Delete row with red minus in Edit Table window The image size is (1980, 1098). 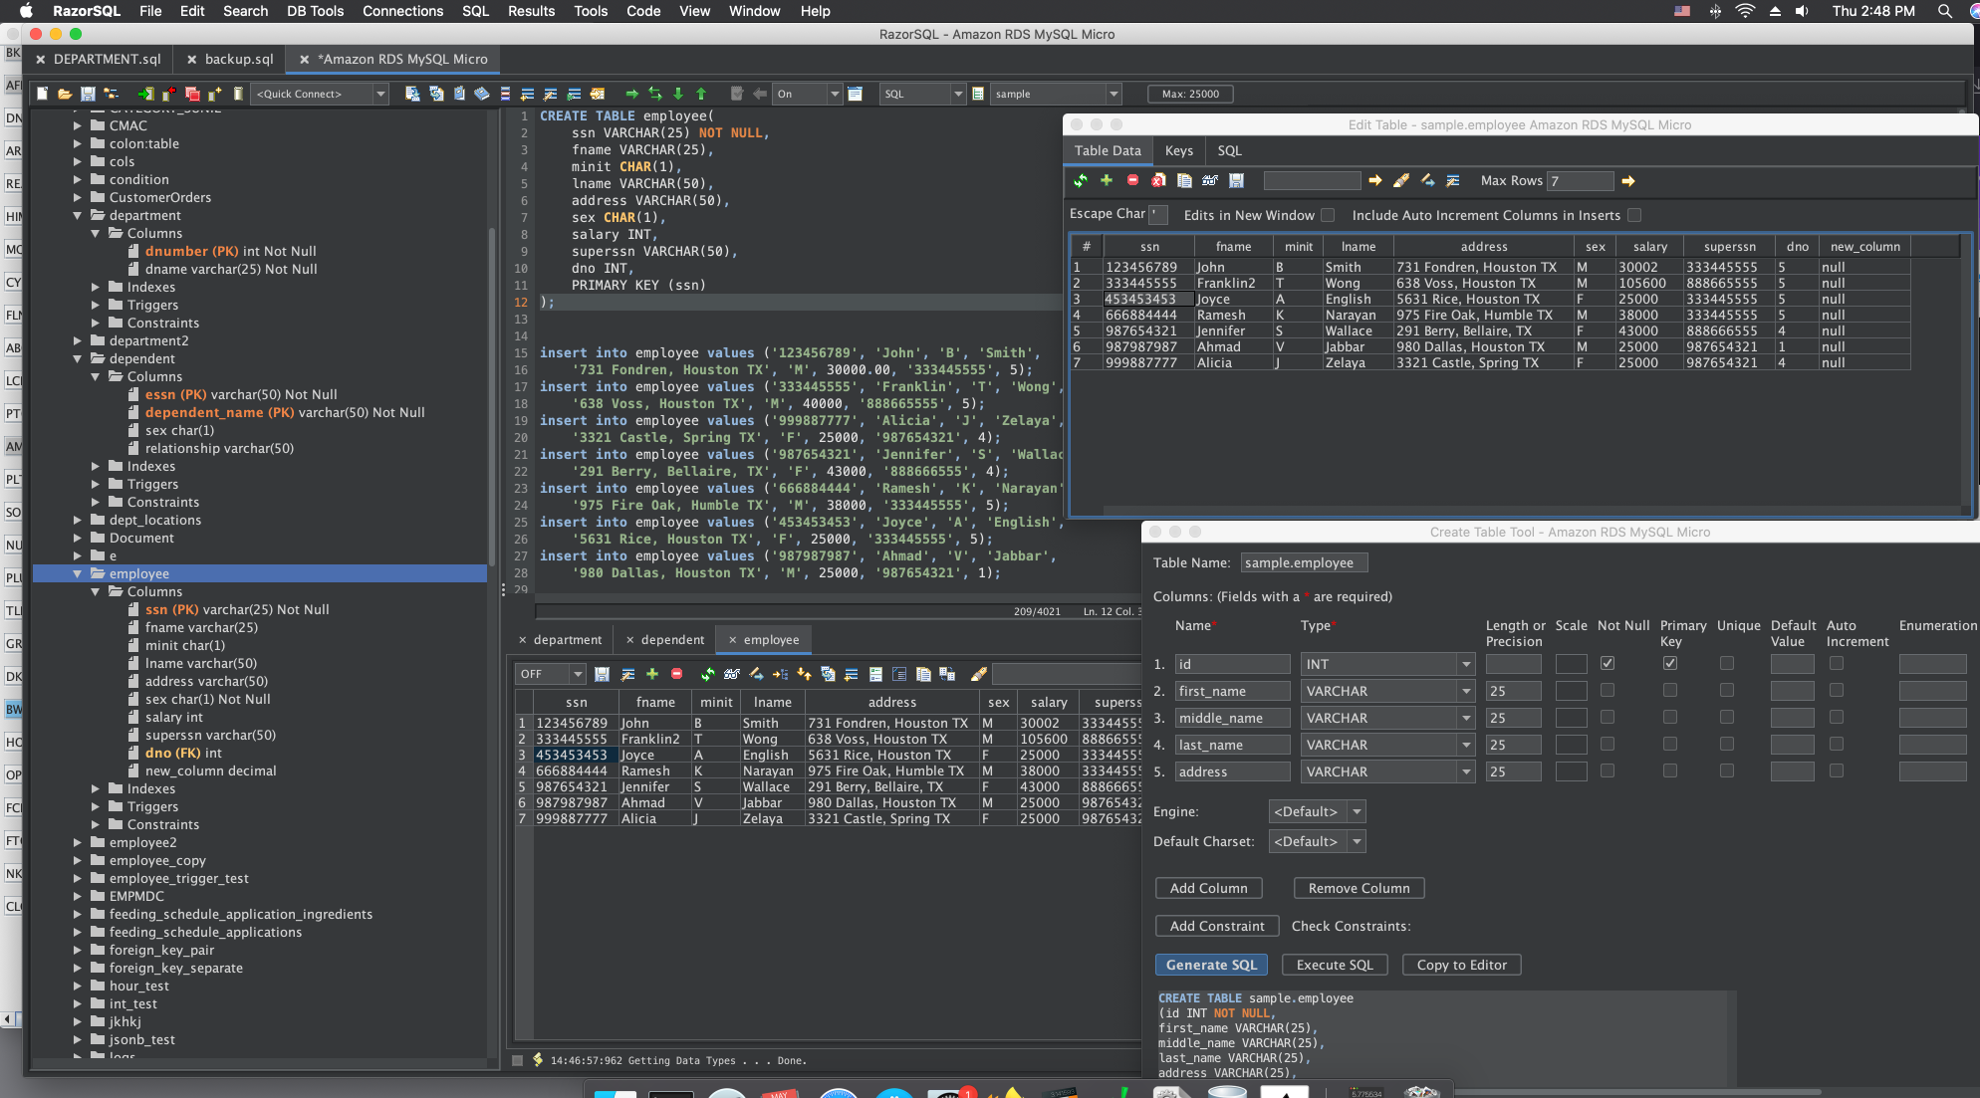1132,180
